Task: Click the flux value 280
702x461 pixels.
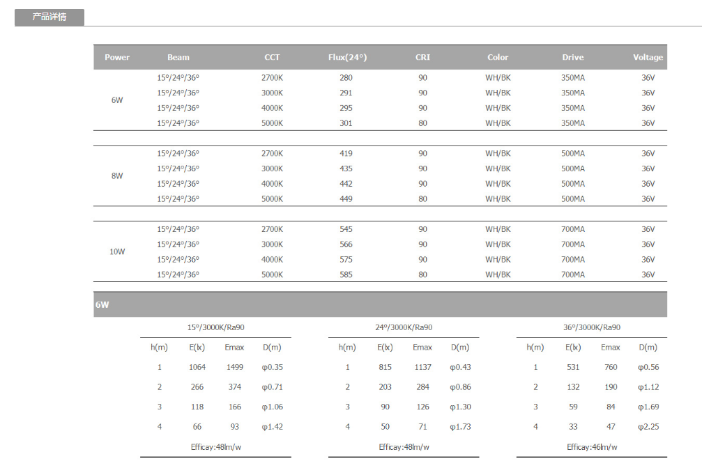Action: (346, 77)
